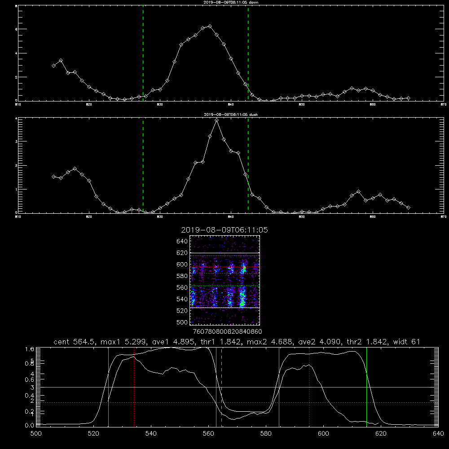The height and width of the screenshot is (449, 449).
Task: Click the right green dashed line in dusk plot
Action: pyautogui.click(x=248, y=165)
